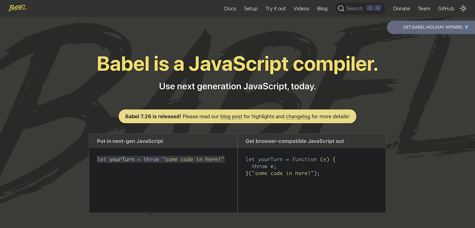Open the Docs menu item
The height and width of the screenshot is (228, 475).
pos(230,9)
